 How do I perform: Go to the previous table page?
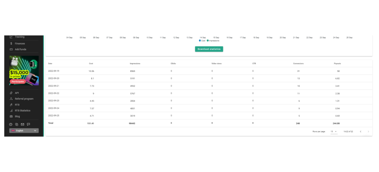360,131
